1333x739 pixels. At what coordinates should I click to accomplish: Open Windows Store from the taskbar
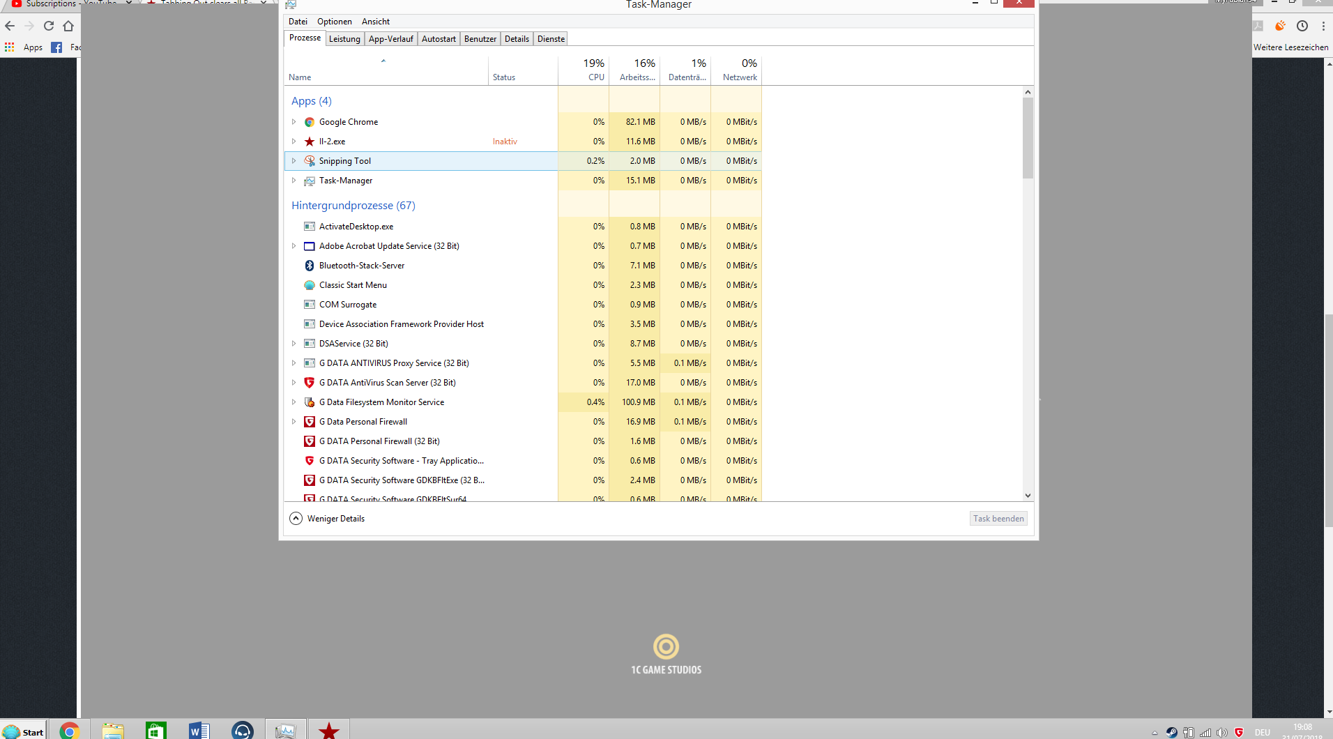[155, 730]
